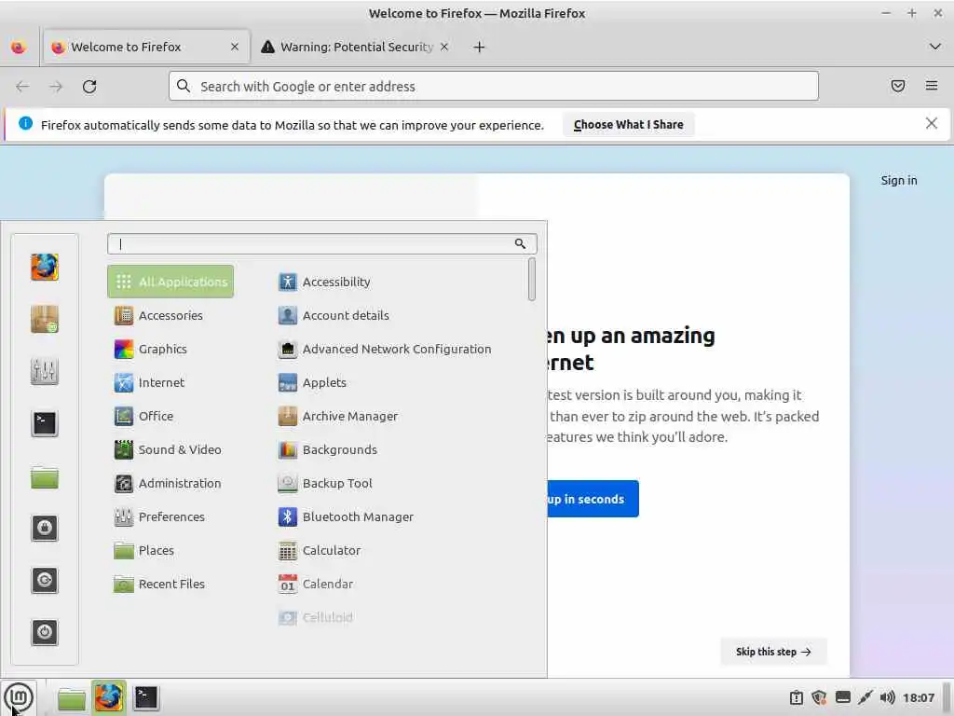Select Places category
The image size is (954, 716).
pos(170,550)
